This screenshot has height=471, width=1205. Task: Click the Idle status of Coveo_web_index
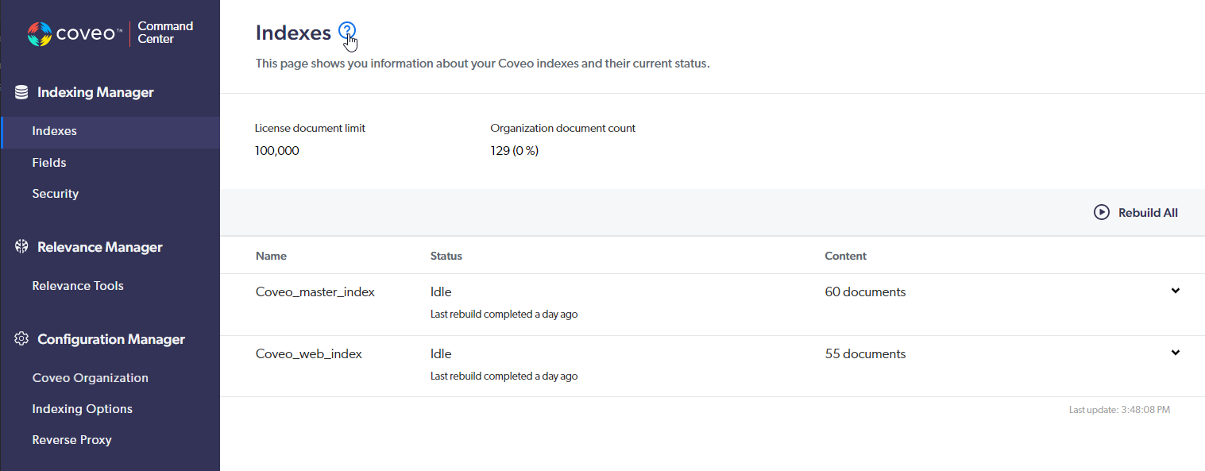(441, 354)
